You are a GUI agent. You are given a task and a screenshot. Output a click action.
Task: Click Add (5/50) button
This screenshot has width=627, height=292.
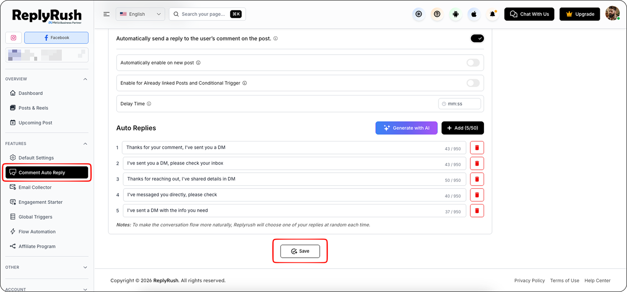coord(463,128)
